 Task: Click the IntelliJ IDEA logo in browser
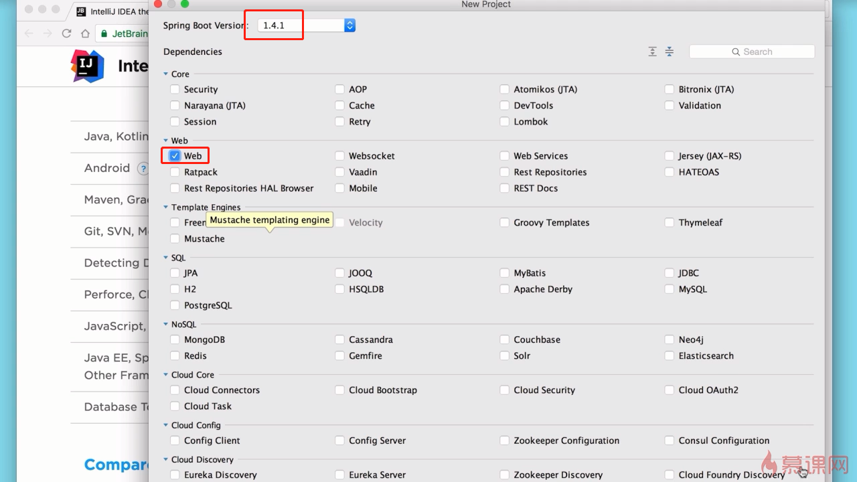(x=88, y=66)
